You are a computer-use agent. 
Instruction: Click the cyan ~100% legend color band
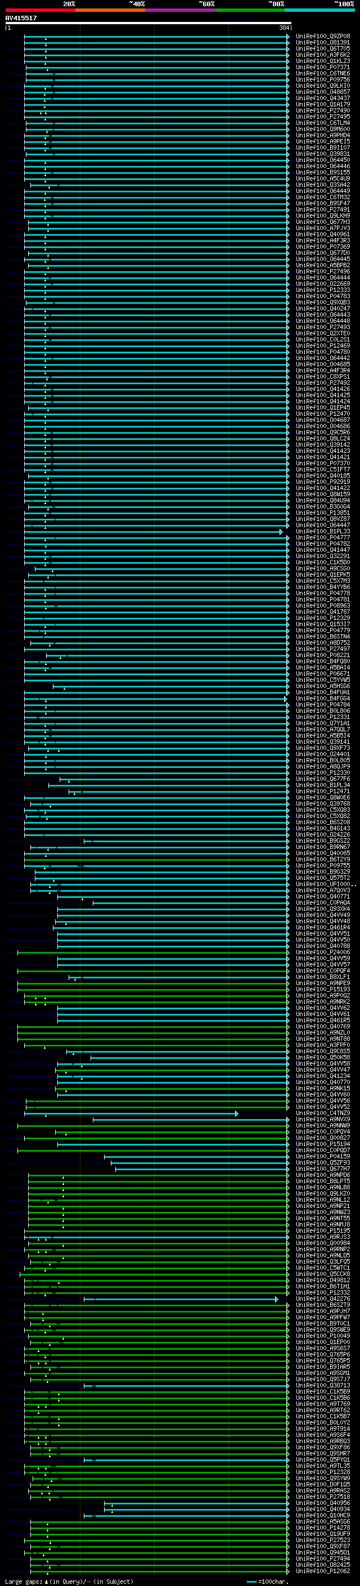coord(320,10)
